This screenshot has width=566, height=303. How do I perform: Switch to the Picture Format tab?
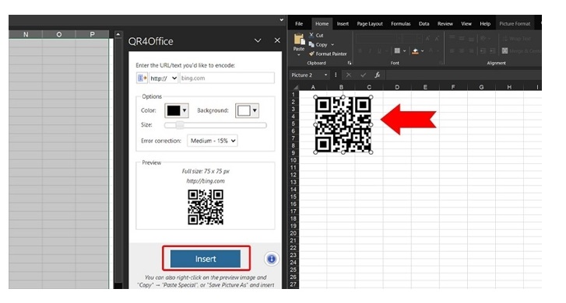tap(515, 24)
